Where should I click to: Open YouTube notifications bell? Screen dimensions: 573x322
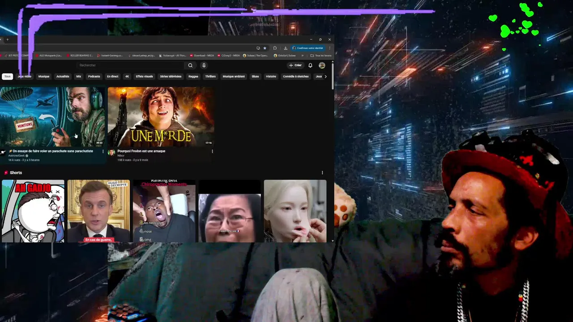310,65
